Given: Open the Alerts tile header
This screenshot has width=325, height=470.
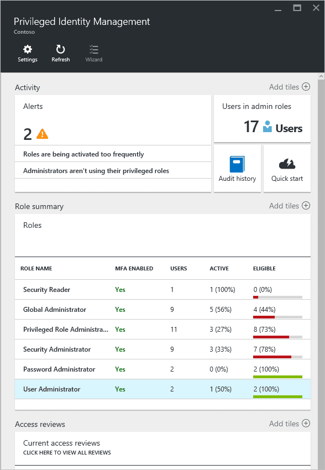Looking at the screenshot, I should coord(33,106).
